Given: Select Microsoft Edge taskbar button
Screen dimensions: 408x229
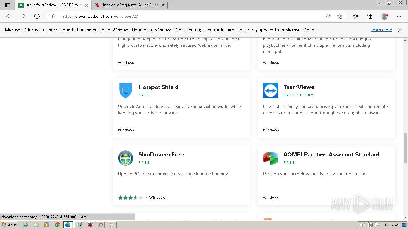Looking at the screenshot, I should pos(68,225).
